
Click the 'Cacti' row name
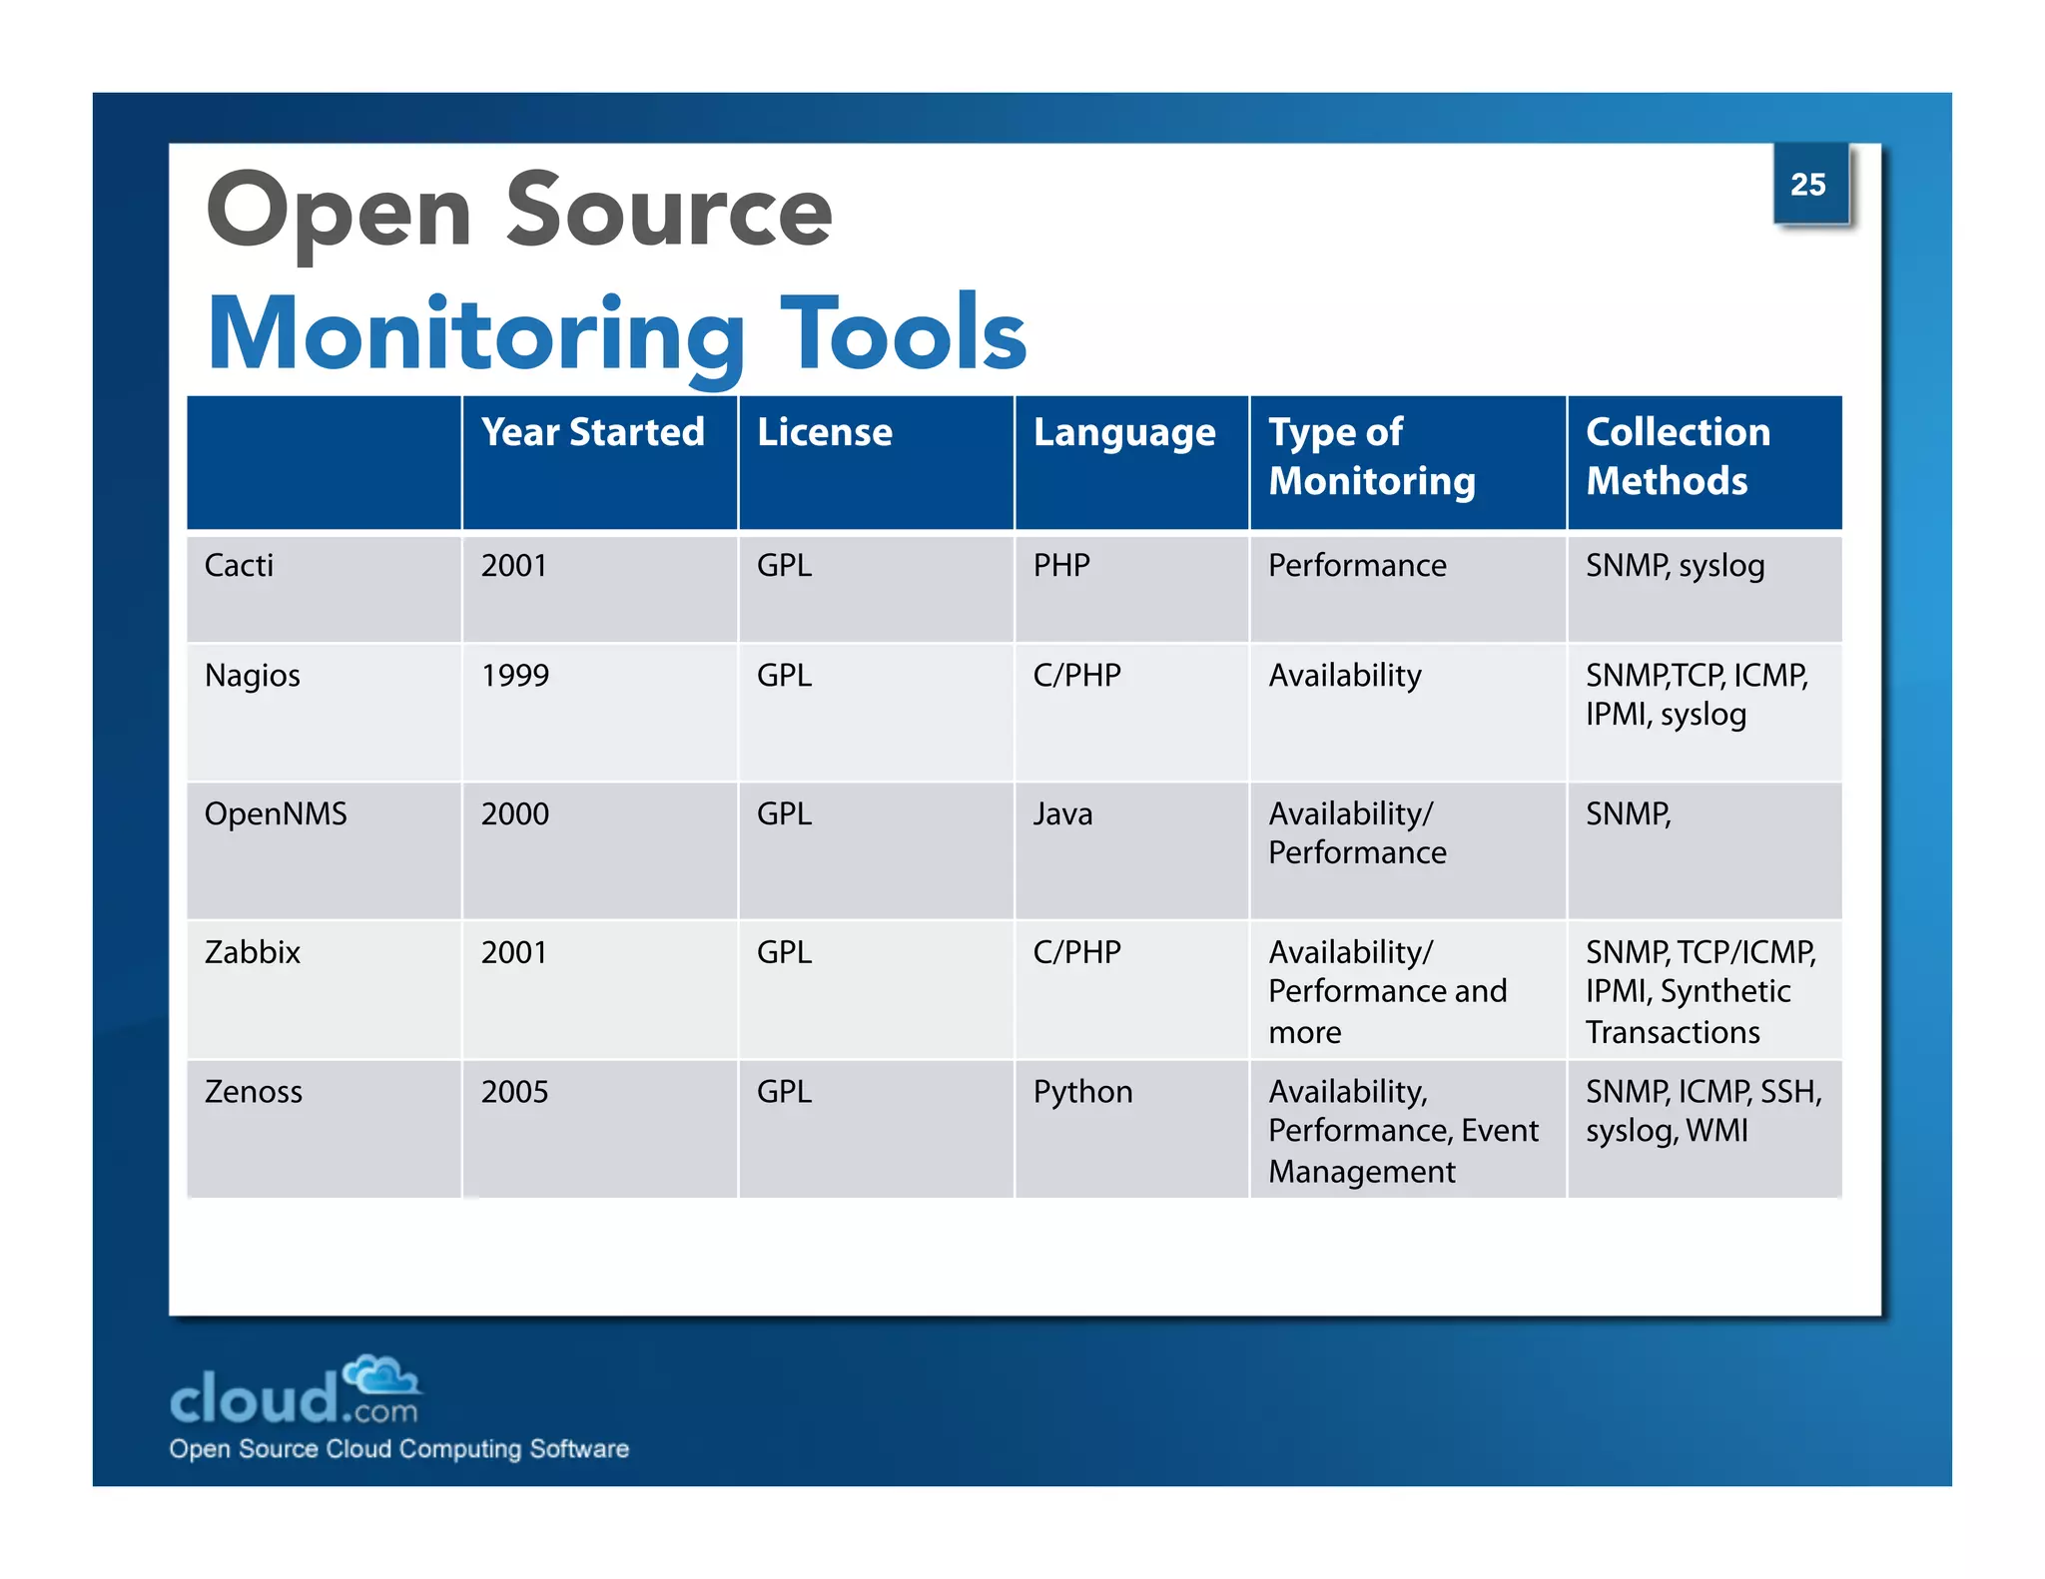tap(239, 565)
